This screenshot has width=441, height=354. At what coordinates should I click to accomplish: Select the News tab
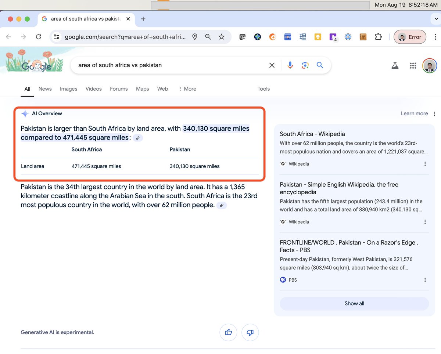(45, 89)
